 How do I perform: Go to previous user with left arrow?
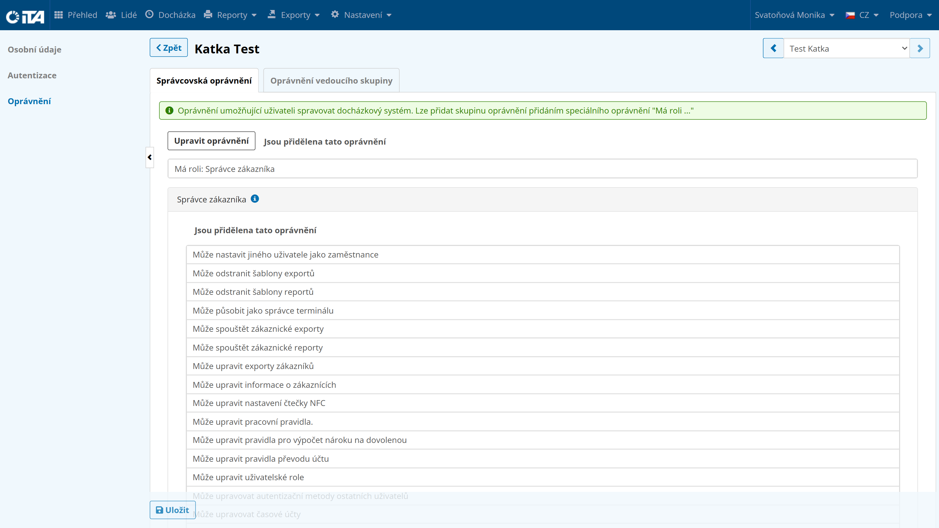point(773,48)
